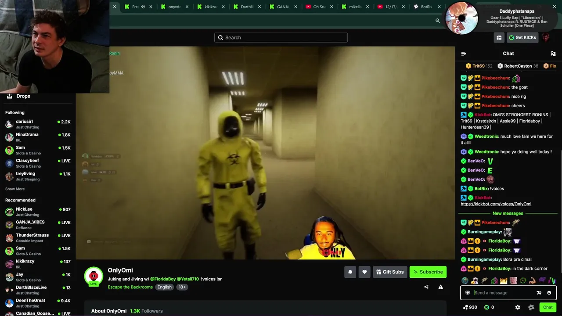Click the Subscribe button

(x=428, y=272)
